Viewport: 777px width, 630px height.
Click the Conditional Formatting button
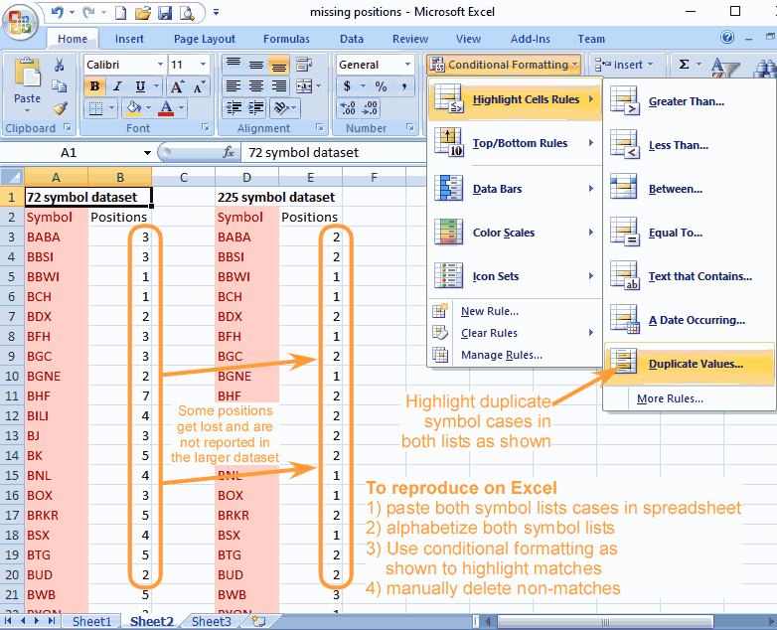(504, 65)
